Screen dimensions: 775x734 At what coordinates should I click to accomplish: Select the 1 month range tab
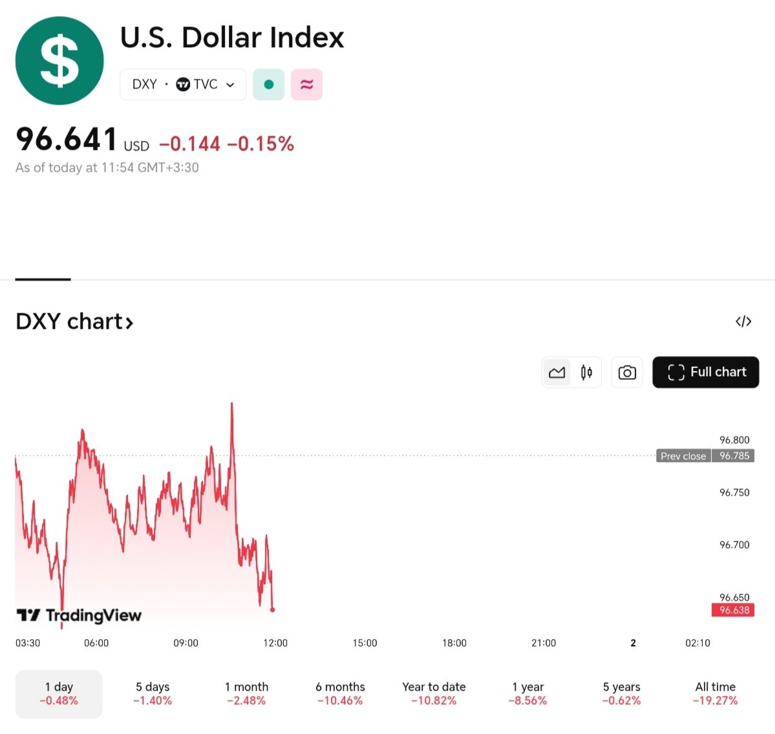tap(246, 693)
